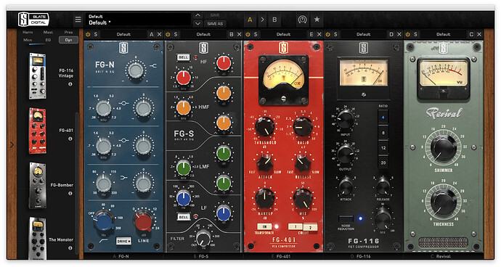This screenshot has height=267, width=501.
Task: Select ratio 8 on FG-116
Action: coord(383,133)
